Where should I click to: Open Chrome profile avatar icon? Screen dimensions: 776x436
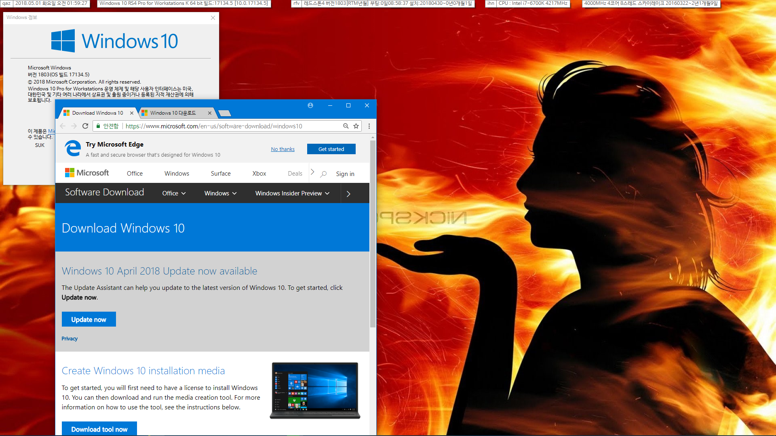click(x=310, y=105)
